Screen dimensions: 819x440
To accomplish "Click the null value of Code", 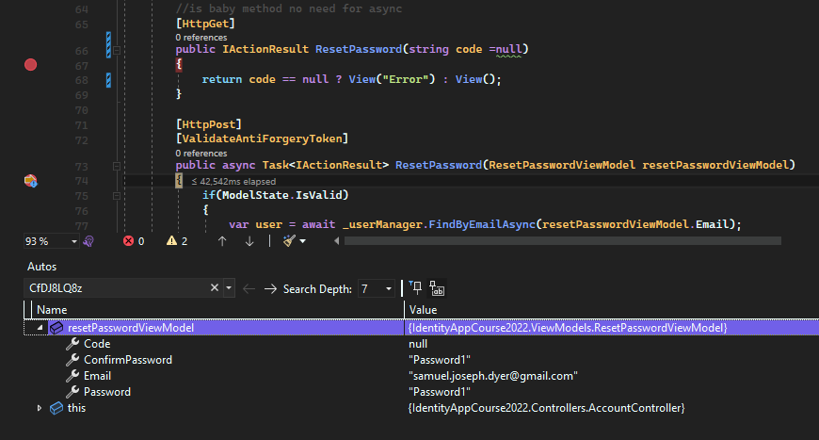I will point(418,344).
